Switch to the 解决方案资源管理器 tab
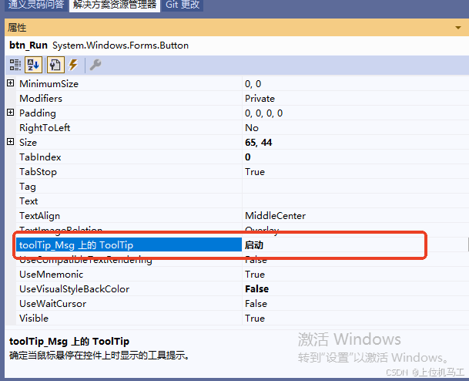This screenshot has height=381, width=469. coord(115,5)
